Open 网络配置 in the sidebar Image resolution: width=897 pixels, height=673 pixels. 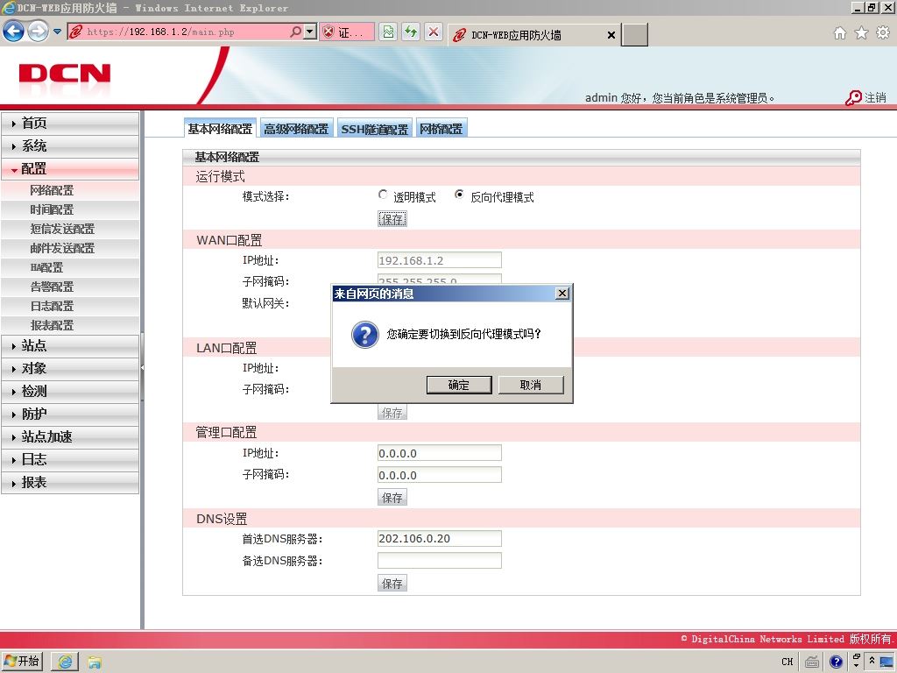(x=70, y=190)
